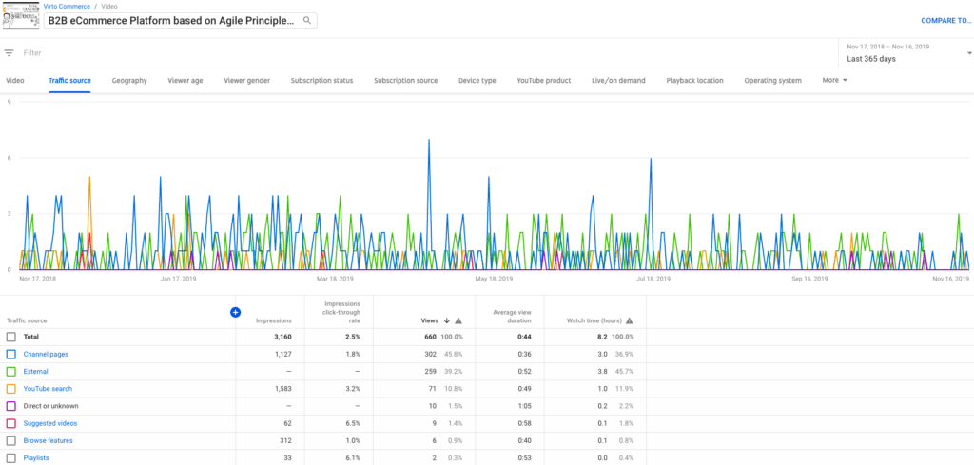
Task: Open the Device type tab
Action: coord(477,81)
